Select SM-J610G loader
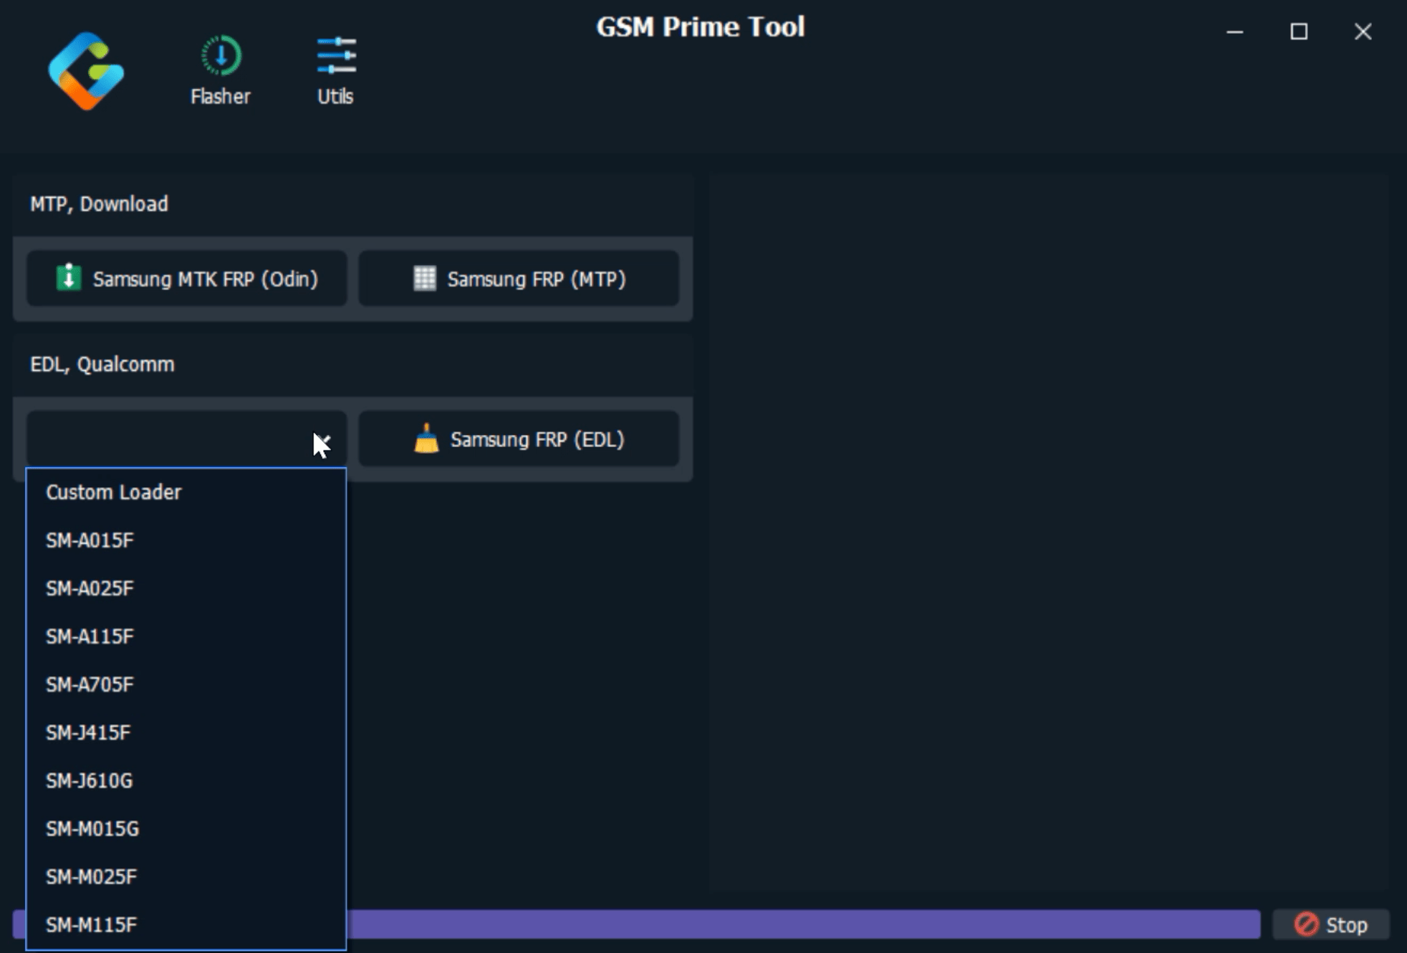1407x953 pixels. click(186, 780)
